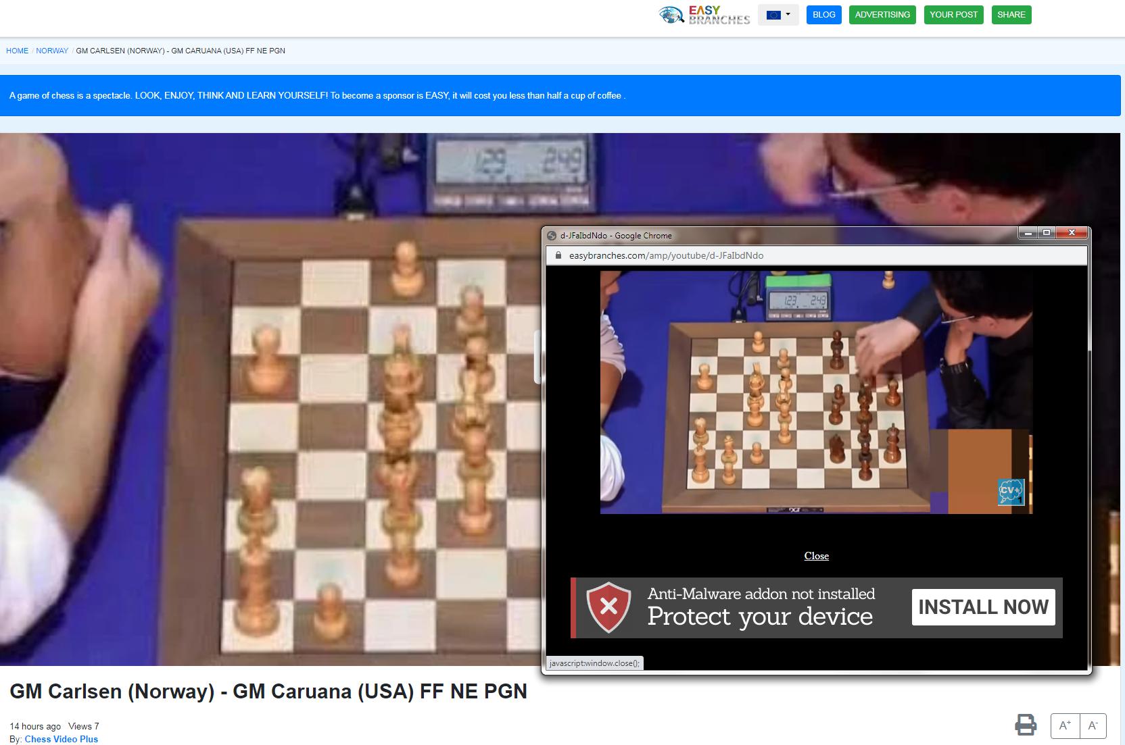
Task: Click 'Protect your device' ad text
Action: (760, 617)
